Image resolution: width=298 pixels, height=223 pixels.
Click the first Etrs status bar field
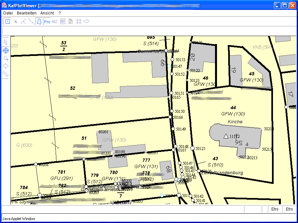[275, 209]
